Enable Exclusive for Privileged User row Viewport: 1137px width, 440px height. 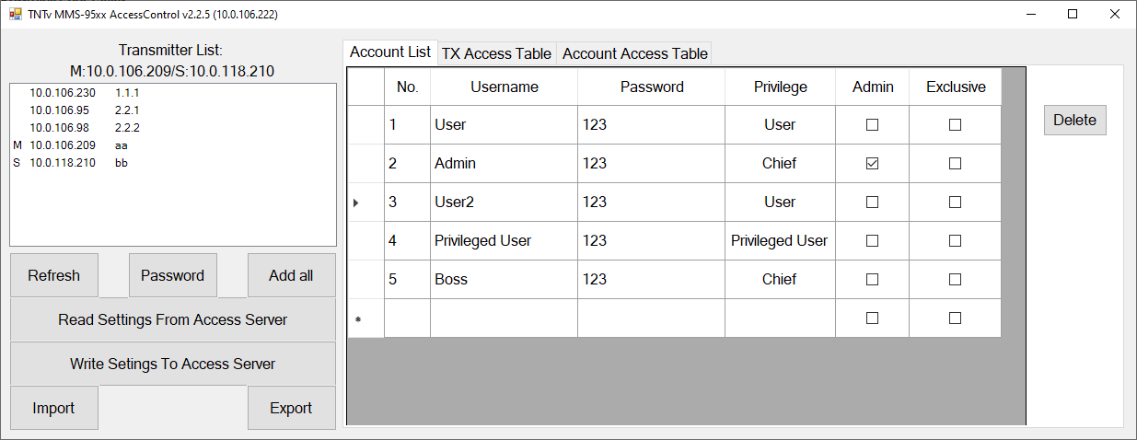pyautogui.click(x=955, y=241)
